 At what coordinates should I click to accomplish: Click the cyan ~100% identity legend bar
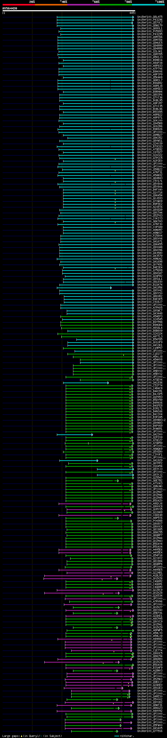(x=148, y=5)
